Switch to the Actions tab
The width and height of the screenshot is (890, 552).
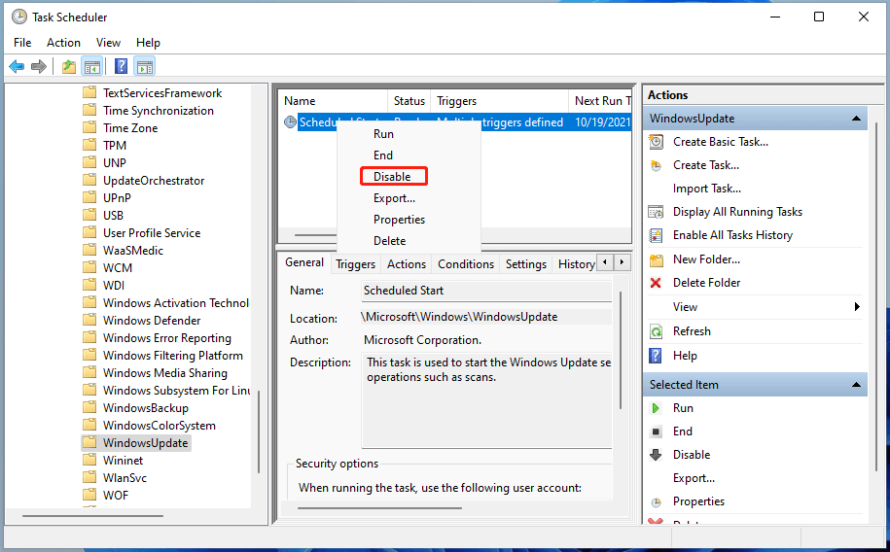[x=407, y=264]
